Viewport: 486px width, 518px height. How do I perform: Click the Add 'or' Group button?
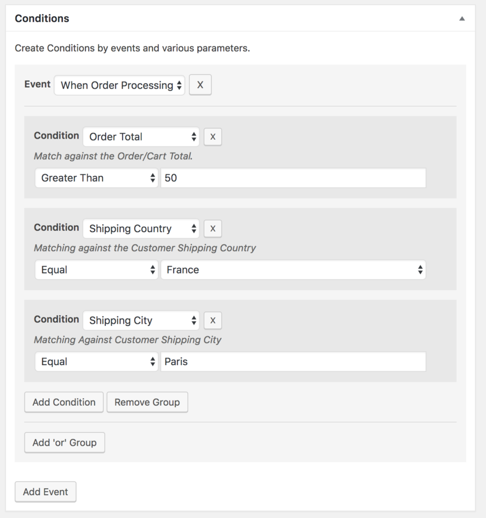64,443
